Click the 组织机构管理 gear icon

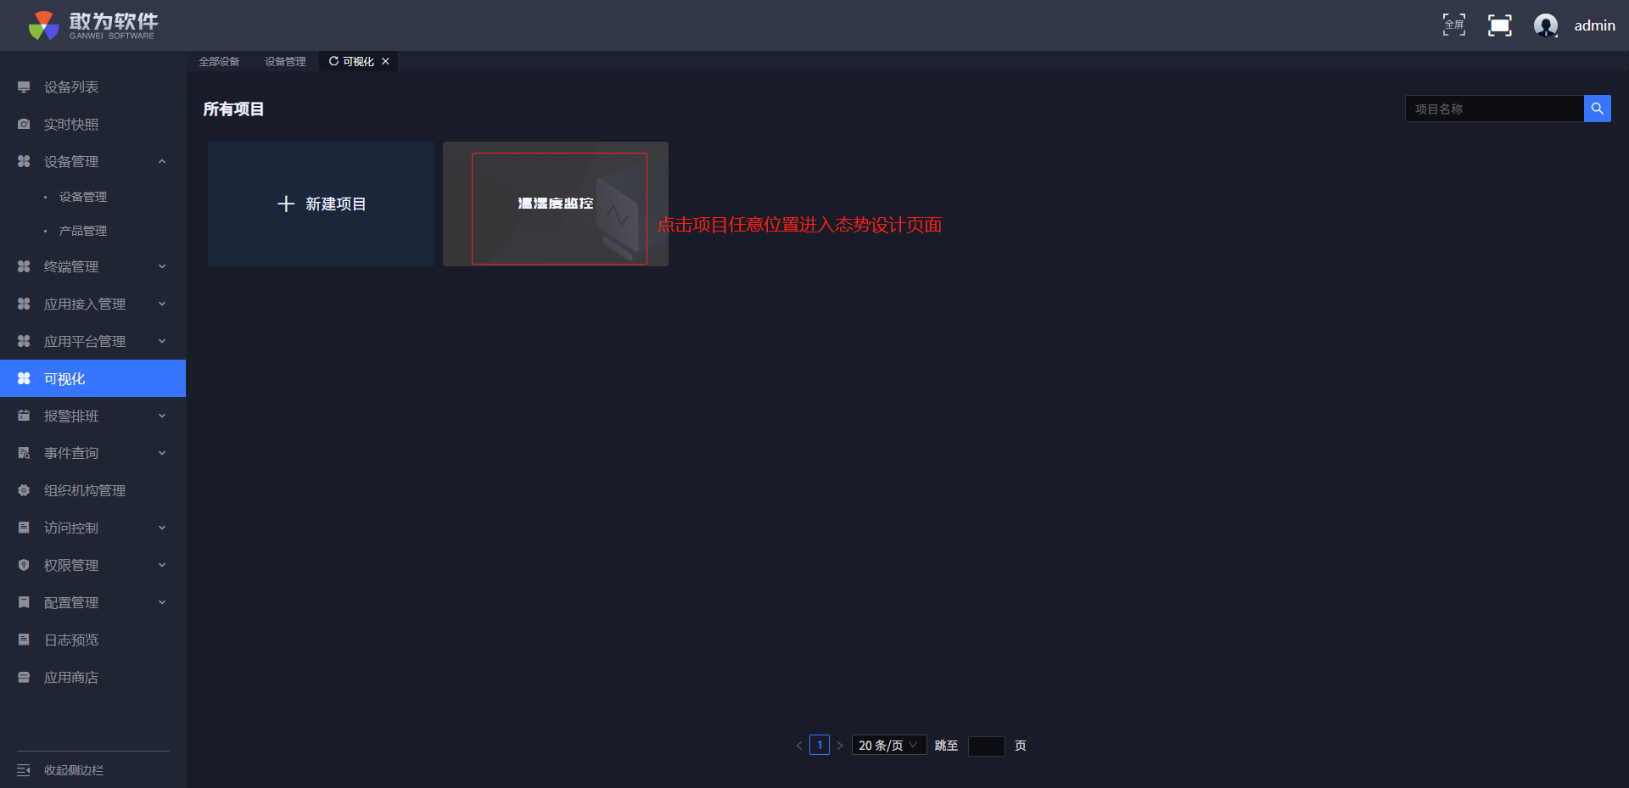24,491
